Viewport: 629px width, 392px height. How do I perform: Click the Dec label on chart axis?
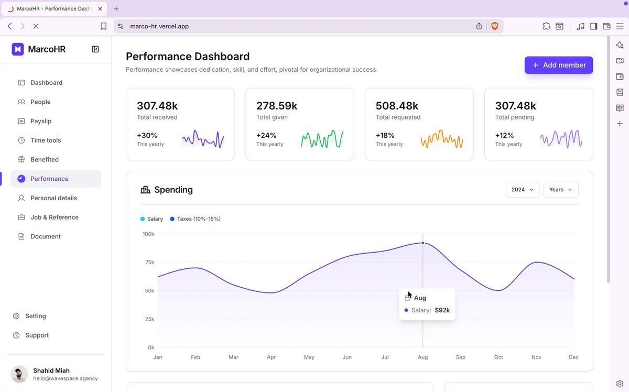(x=573, y=357)
